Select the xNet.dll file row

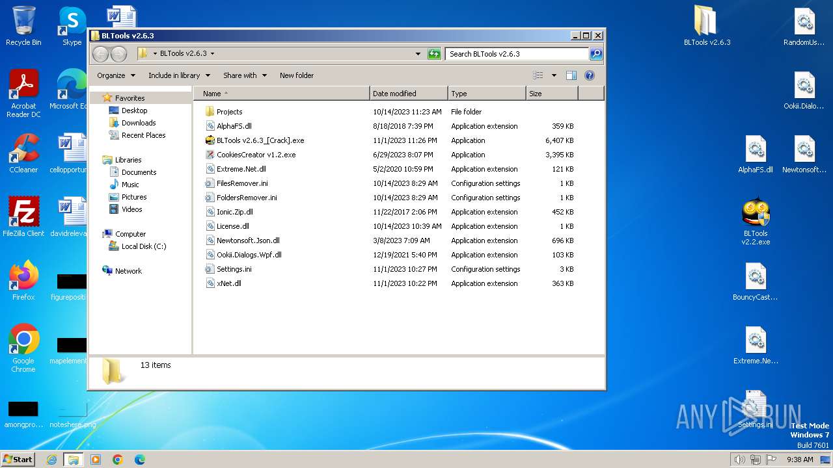[390, 283]
